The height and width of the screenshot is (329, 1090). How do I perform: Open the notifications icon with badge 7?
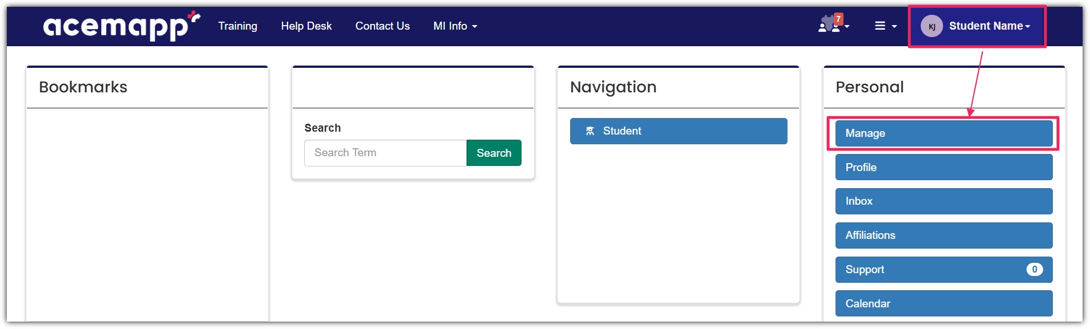[x=829, y=26]
